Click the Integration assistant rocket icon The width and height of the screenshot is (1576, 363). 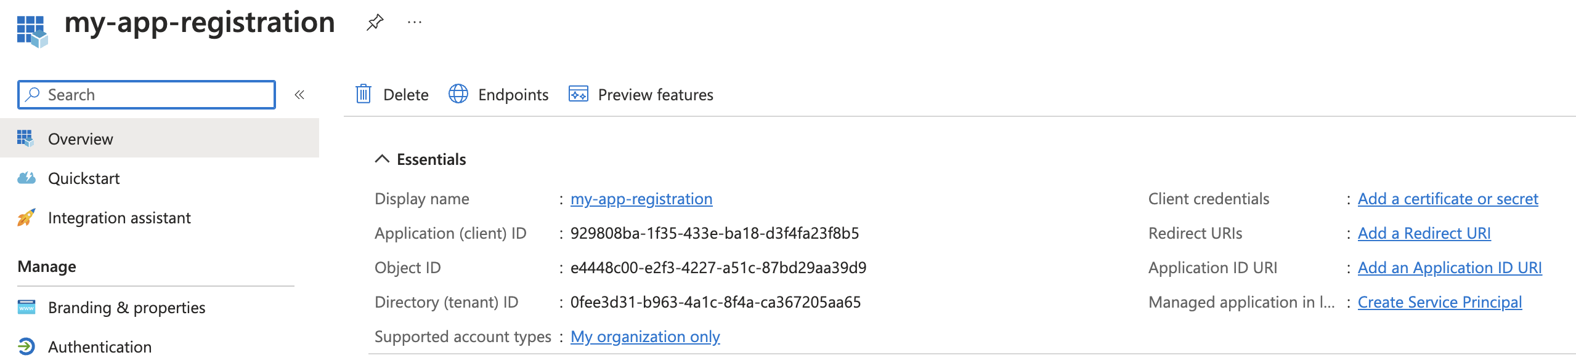(x=27, y=217)
